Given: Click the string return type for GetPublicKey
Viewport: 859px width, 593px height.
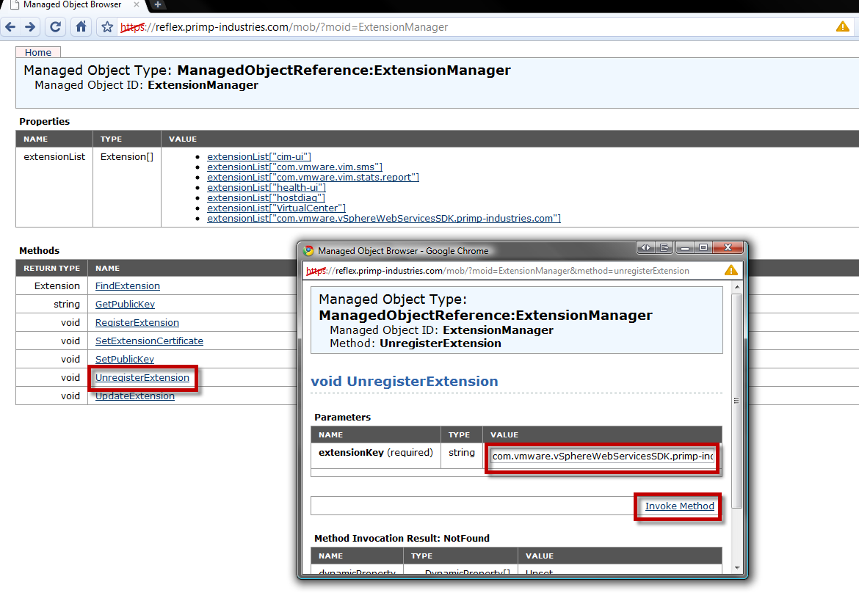Looking at the screenshot, I should [67, 305].
